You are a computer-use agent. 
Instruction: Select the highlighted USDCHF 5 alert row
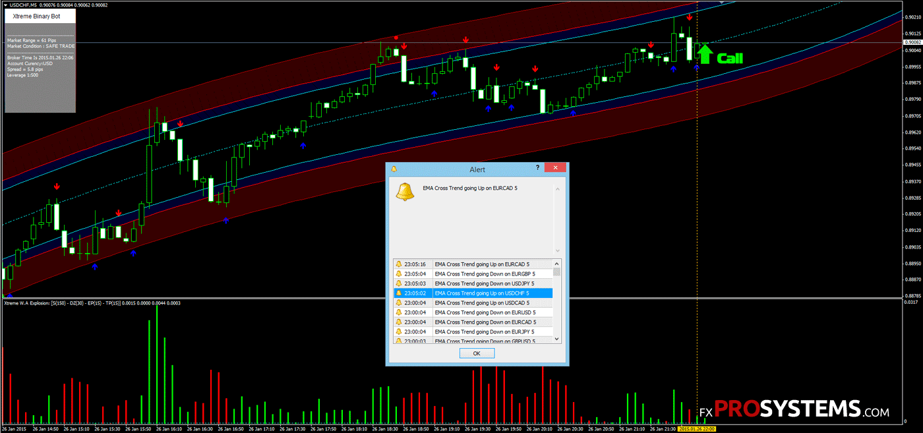point(473,293)
